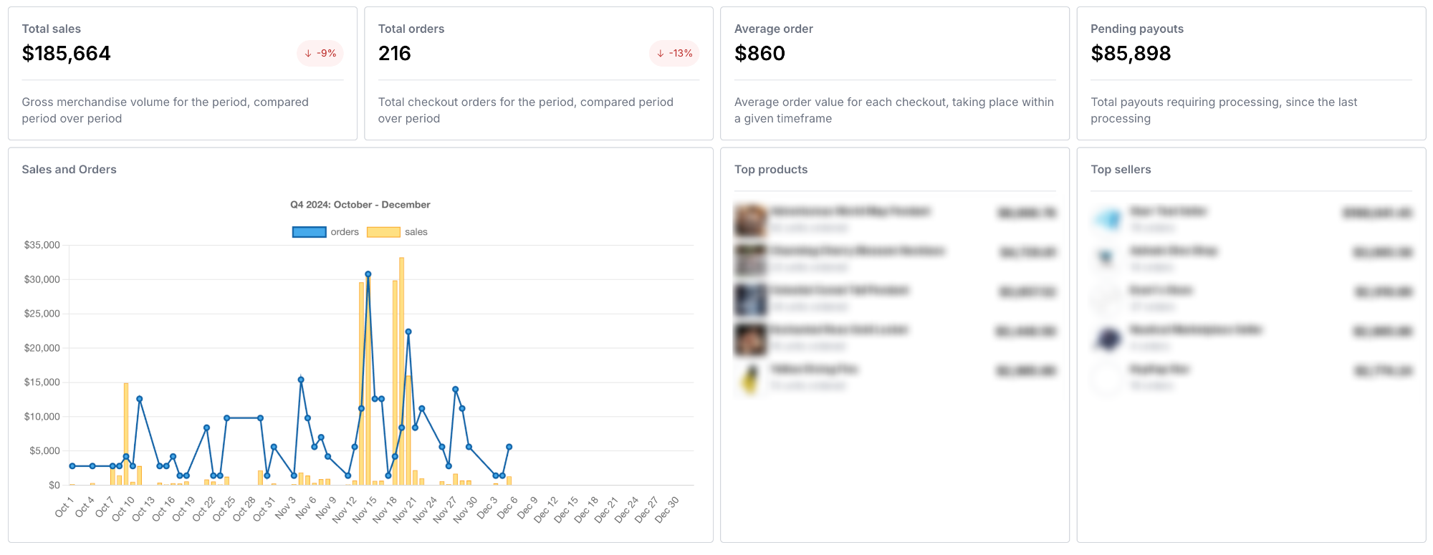Select the yellow product thumbnail in Top products
Screen dimensions: 1433x555
pyautogui.click(x=750, y=377)
